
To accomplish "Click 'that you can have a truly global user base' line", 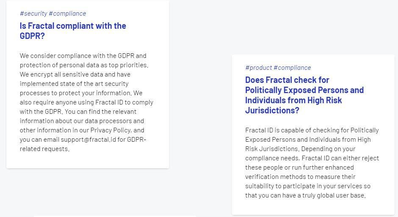I will (x=305, y=195).
